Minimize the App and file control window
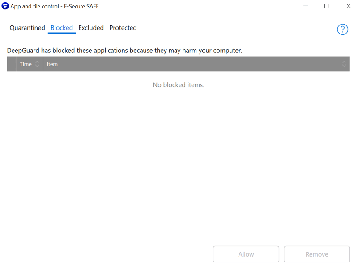Image resolution: width=358 pixels, height=270 pixels. [306, 6]
